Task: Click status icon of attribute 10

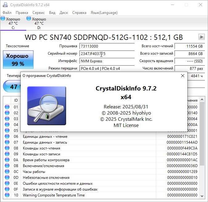Action: (7, 195)
